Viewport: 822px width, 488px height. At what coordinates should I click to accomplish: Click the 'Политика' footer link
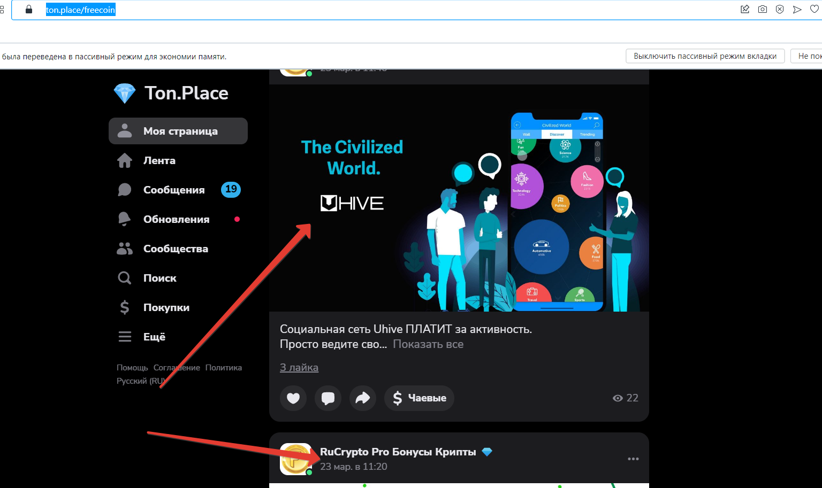224,368
